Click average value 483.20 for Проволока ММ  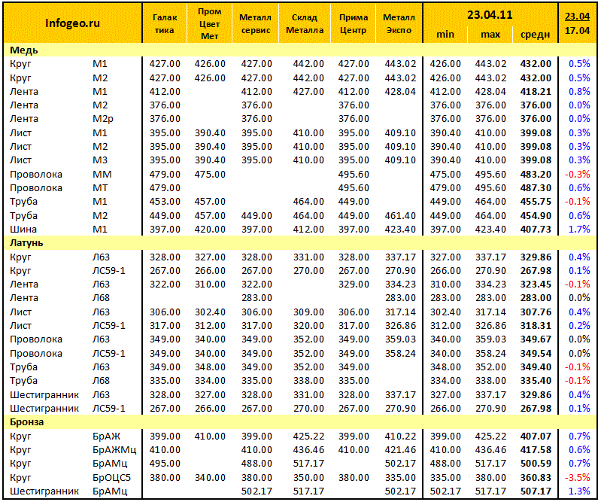(536, 175)
